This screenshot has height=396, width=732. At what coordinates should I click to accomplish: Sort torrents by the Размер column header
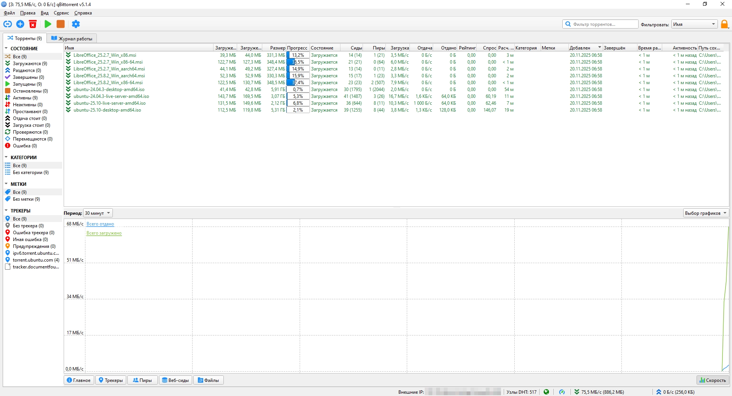(274, 48)
